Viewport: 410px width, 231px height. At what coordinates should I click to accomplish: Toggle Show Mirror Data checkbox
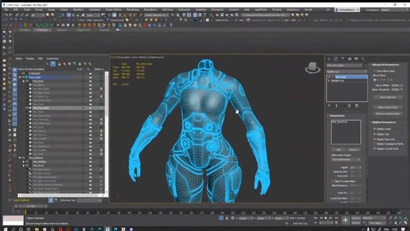pyautogui.click(x=375, y=71)
